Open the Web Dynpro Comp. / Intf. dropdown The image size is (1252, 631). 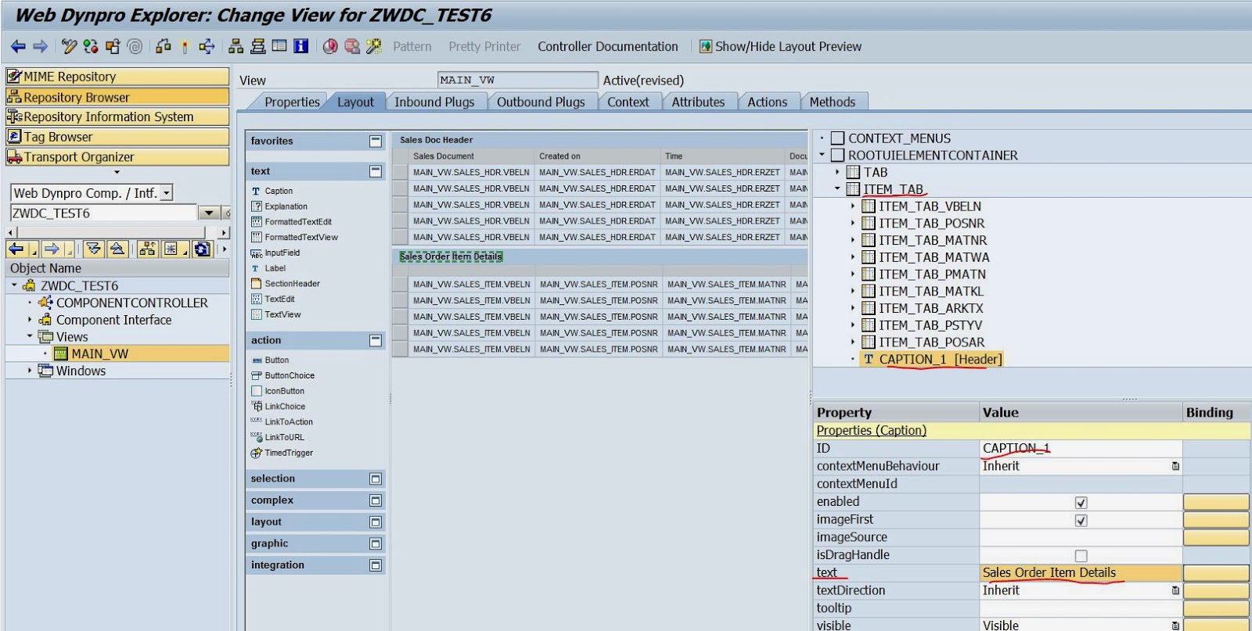click(167, 193)
